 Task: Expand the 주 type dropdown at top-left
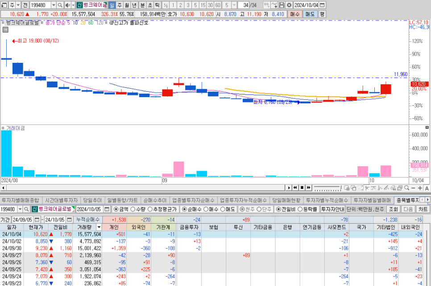click(18, 5)
